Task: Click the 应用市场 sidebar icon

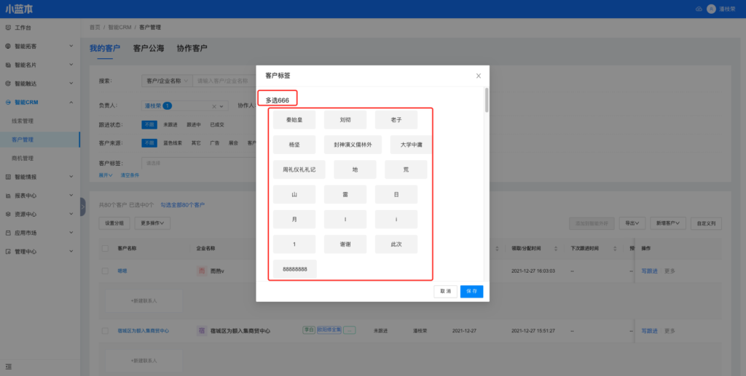Action: [8, 233]
